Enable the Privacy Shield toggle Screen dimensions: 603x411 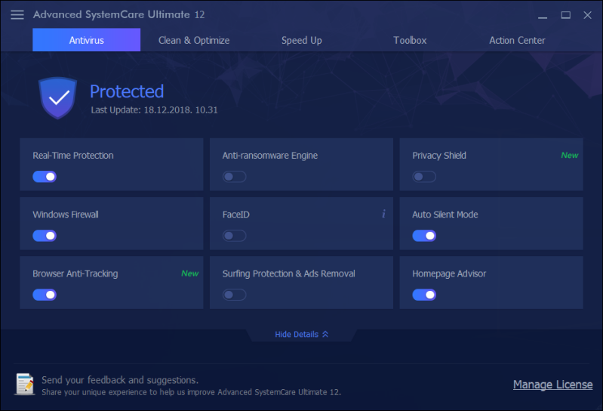(424, 177)
